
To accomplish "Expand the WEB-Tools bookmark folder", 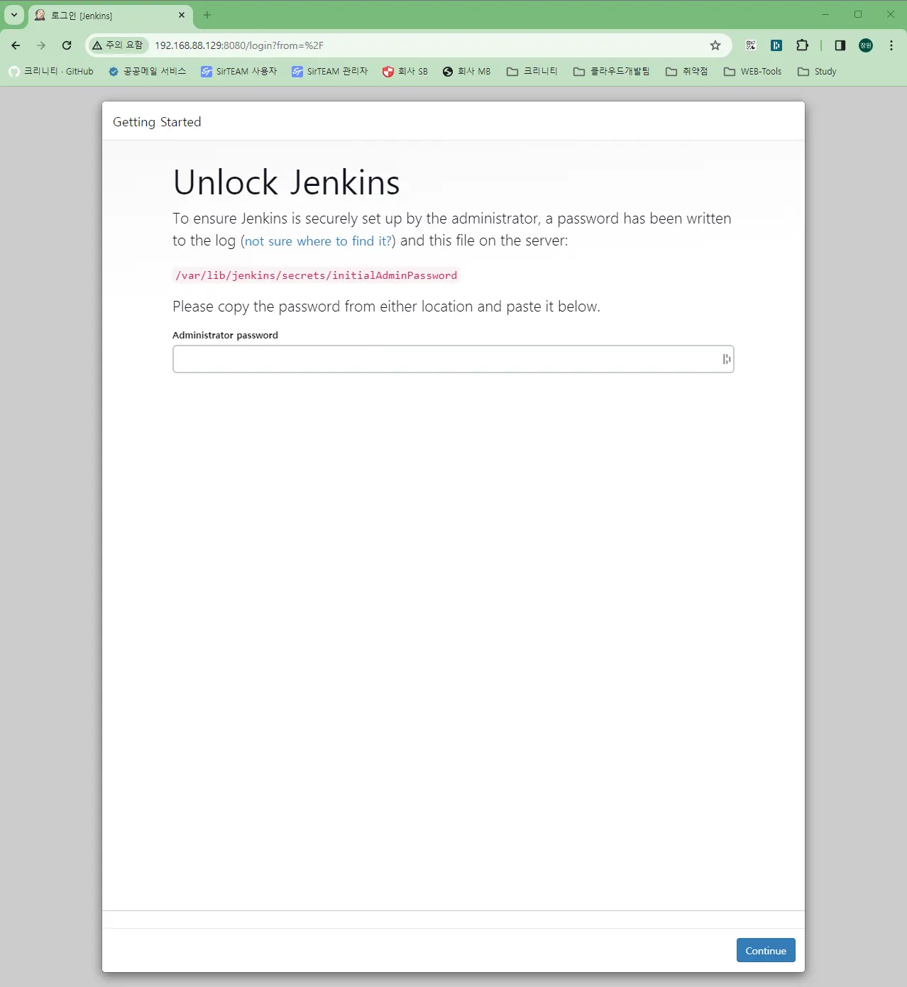I will pyautogui.click(x=753, y=72).
